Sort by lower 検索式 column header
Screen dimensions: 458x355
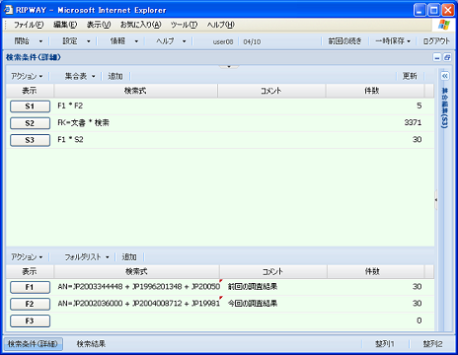(x=136, y=272)
